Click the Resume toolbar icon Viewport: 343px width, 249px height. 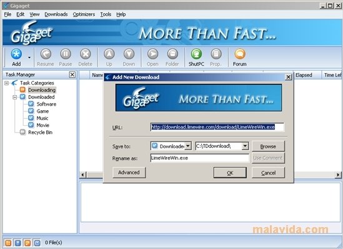coord(46,54)
